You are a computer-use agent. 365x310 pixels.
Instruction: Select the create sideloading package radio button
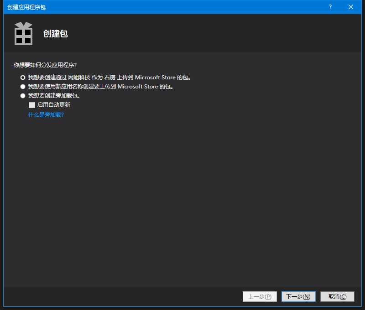pyautogui.click(x=22, y=96)
